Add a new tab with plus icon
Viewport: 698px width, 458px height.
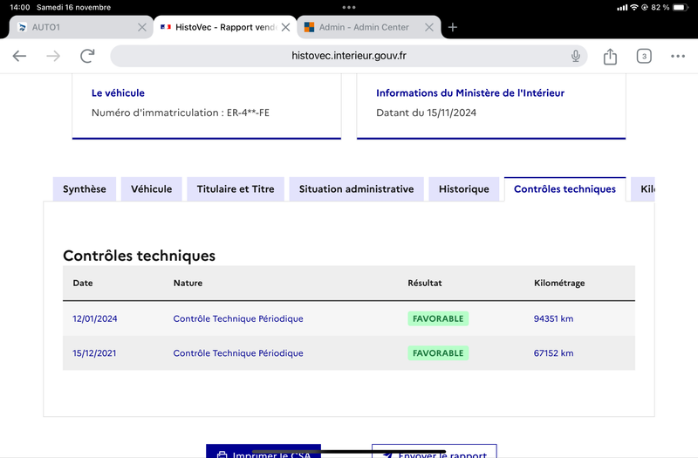pos(452,27)
